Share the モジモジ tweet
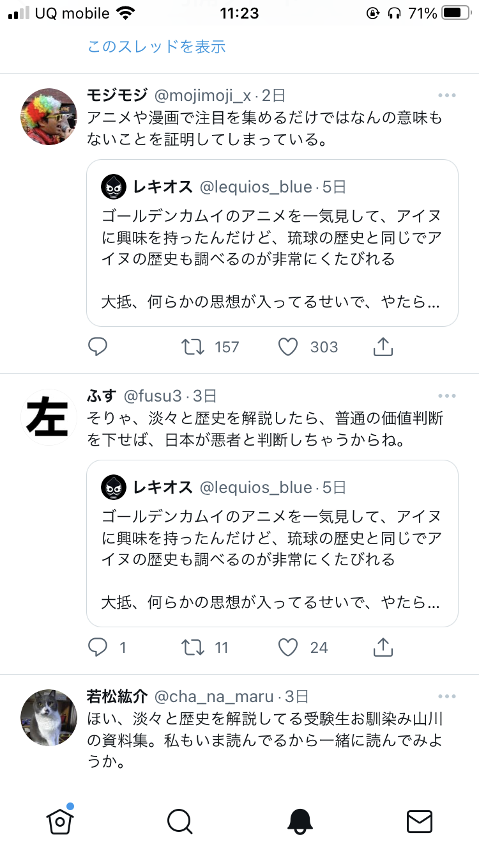The image size is (479, 853). point(382,347)
